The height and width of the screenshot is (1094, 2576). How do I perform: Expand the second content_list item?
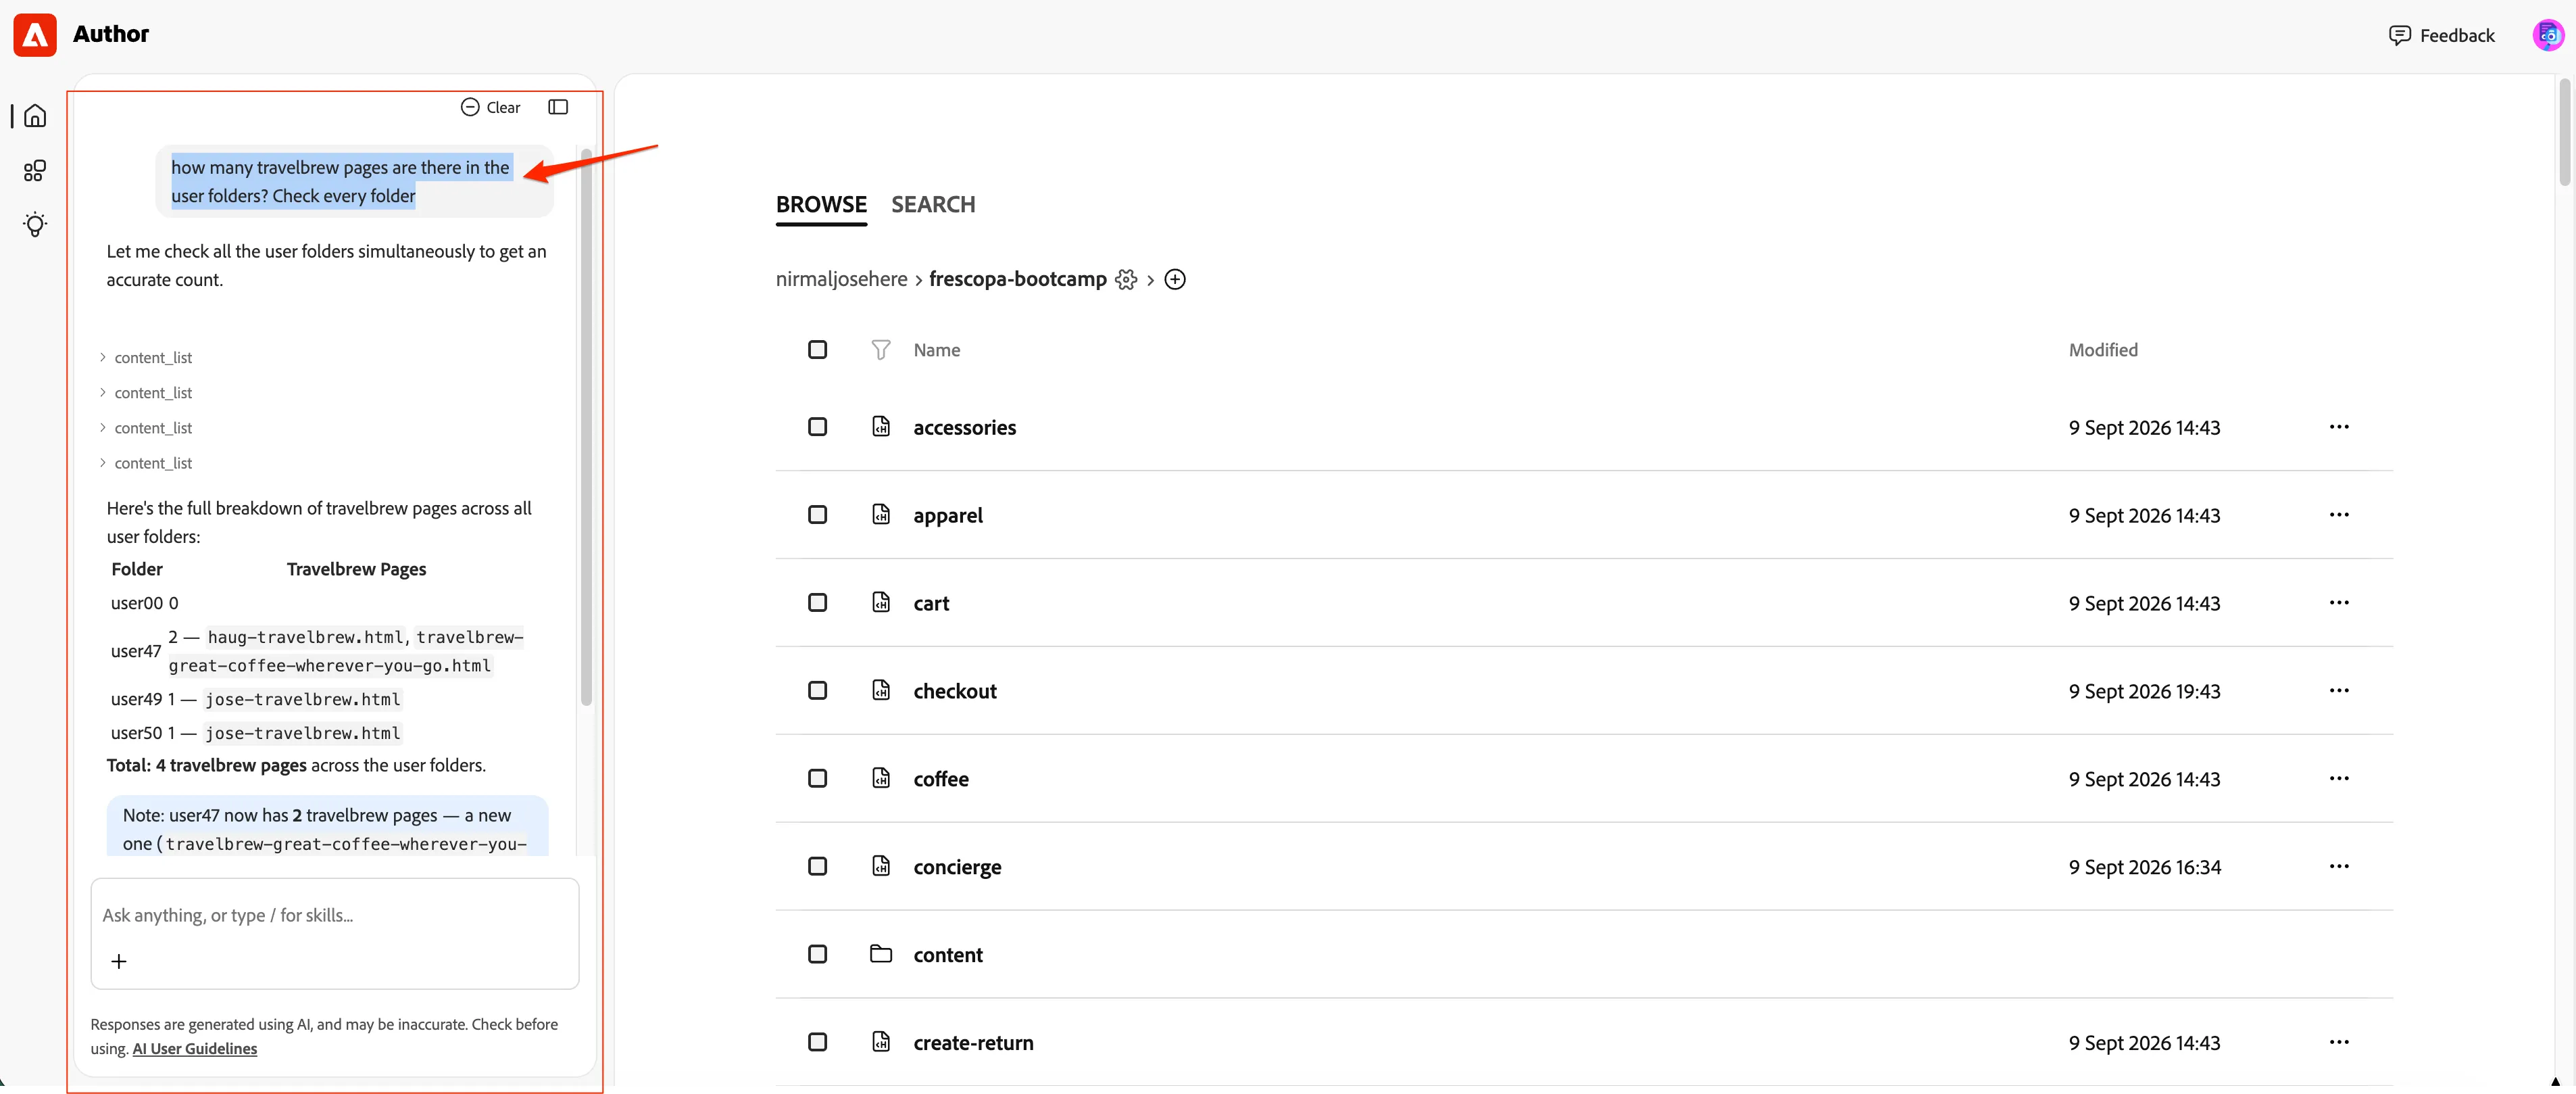[x=146, y=392]
